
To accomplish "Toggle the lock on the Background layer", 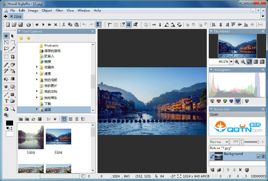I will tap(263, 156).
